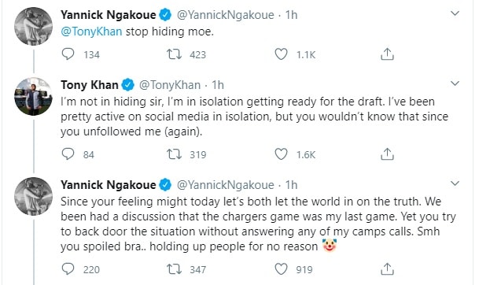Reply to Tony Khan's isolation tweet

pos(68,154)
